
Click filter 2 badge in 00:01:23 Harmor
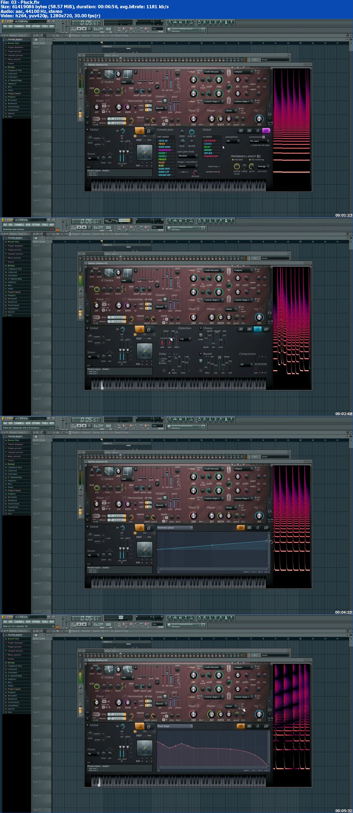(x=229, y=100)
